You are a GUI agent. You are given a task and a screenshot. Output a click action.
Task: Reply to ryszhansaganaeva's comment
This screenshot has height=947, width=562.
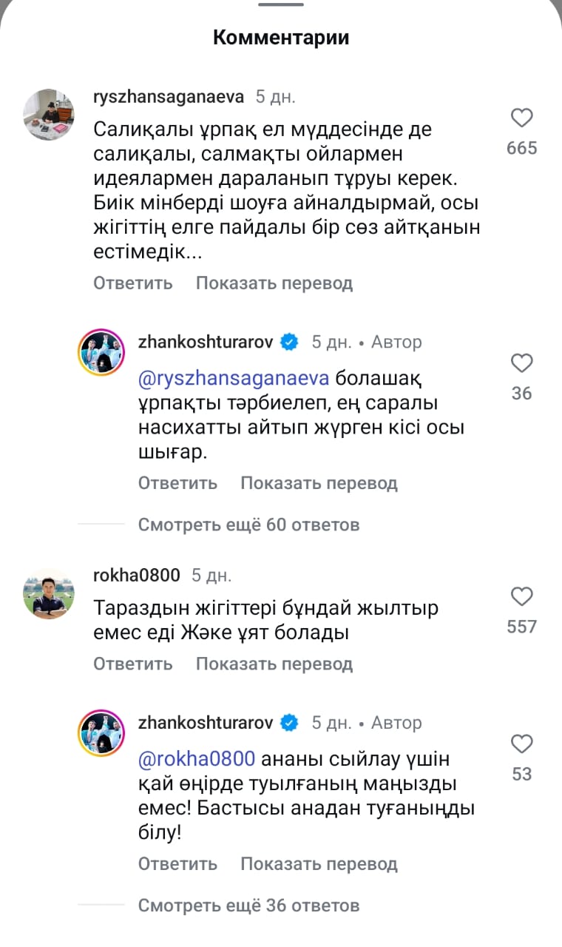[133, 283]
